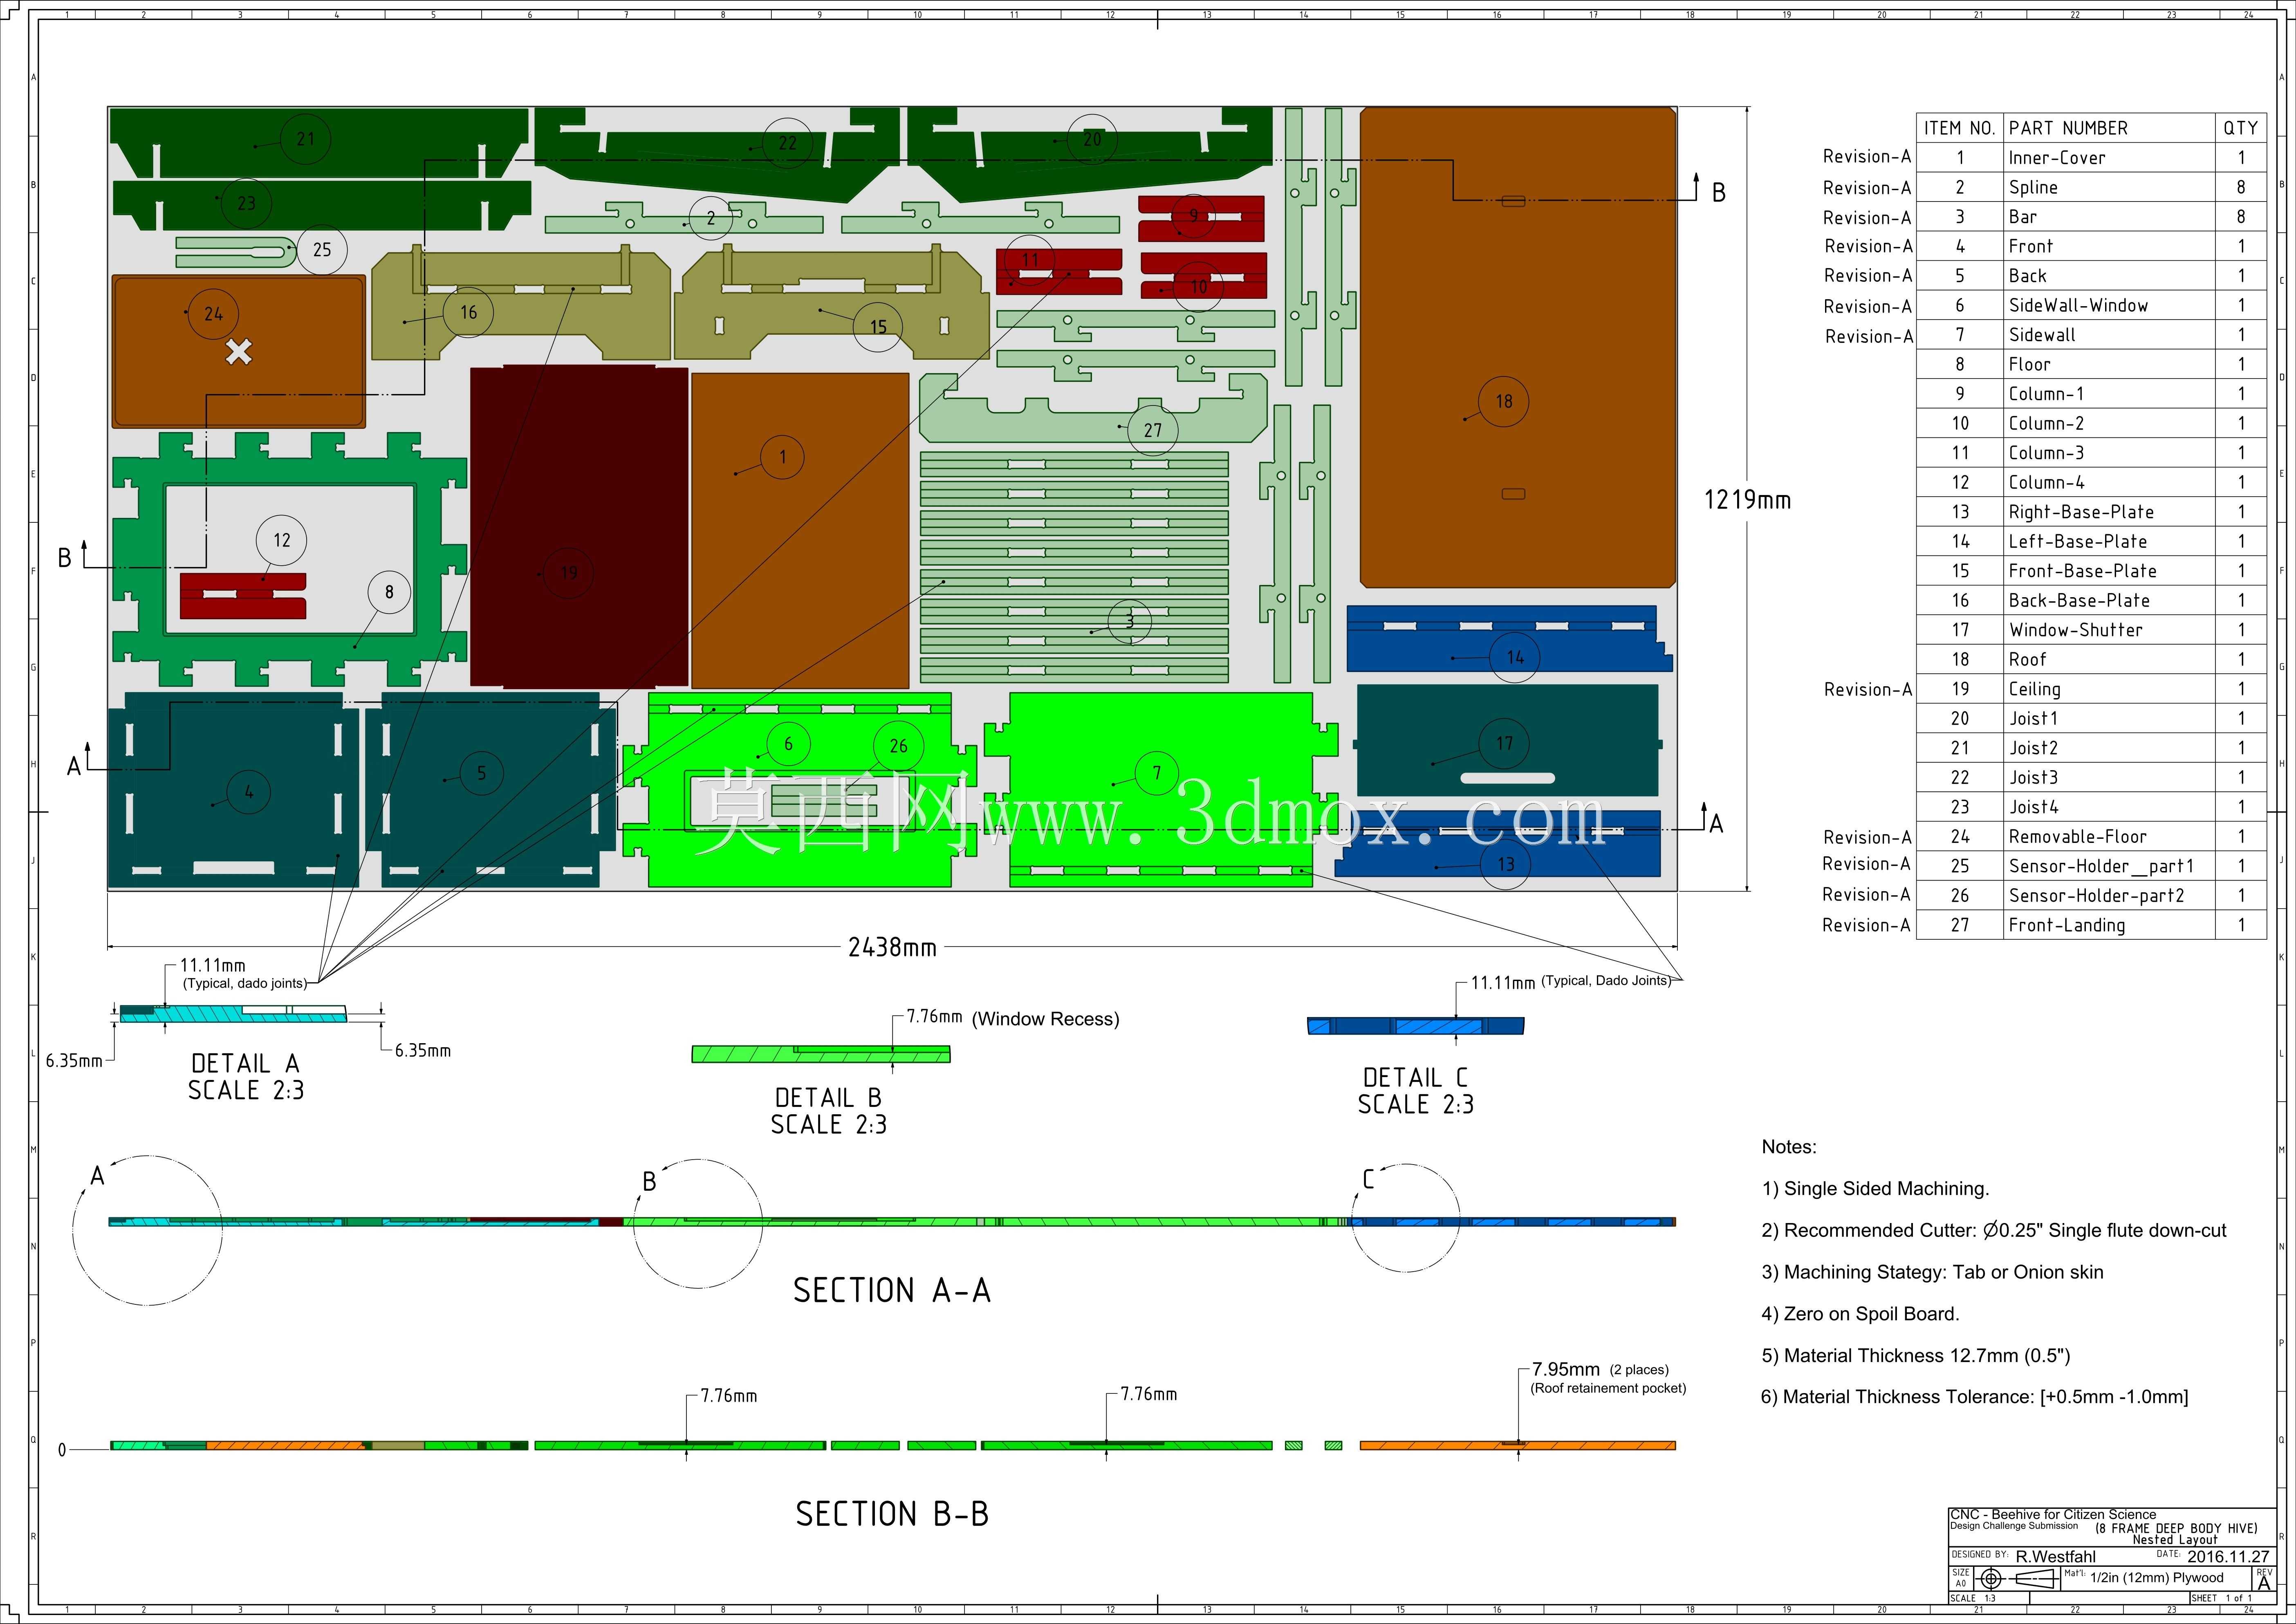Click balloon number 1 on Inner-Cover part
Viewport: 2296px width, 1624px height.
tap(783, 457)
